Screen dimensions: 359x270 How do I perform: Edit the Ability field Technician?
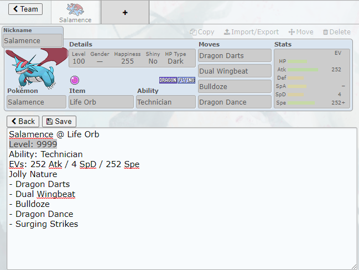point(166,102)
